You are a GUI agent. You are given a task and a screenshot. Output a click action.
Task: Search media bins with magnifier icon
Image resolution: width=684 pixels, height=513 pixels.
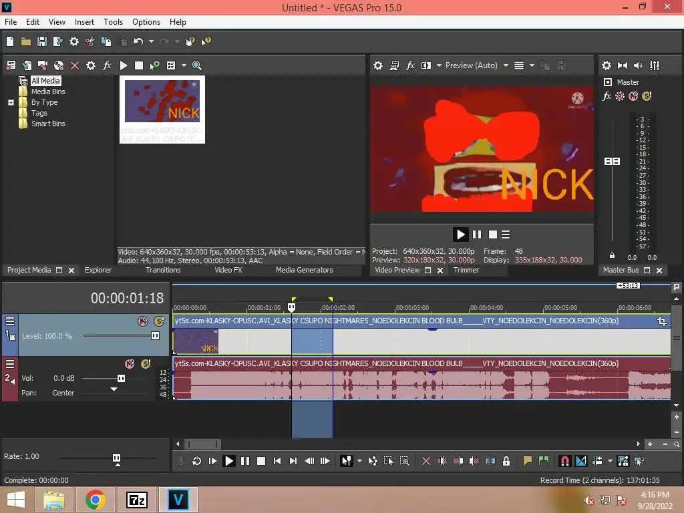point(197,65)
